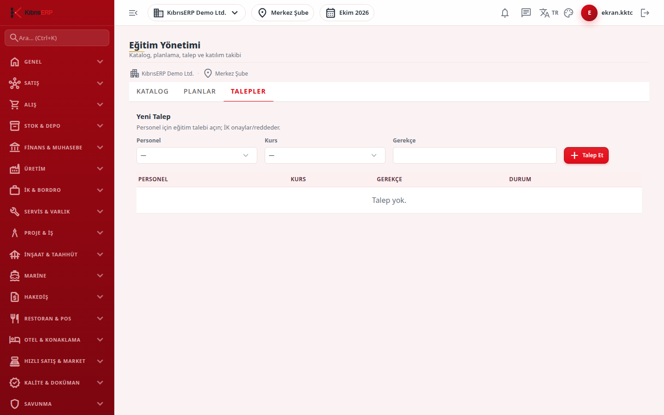
Task: Open the messages chat icon
Action: click(x=526, y=13)
